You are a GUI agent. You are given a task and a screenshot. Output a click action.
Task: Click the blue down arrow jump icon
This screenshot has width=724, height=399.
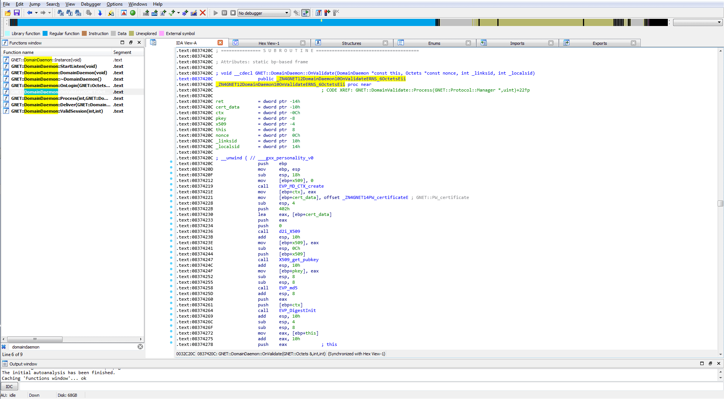click(x=100, y=13)
